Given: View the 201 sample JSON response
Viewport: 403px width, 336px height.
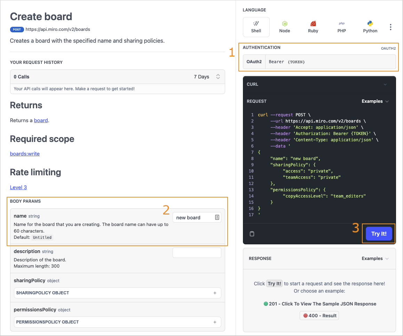Looking at the screenshot, I should (320, 304).
